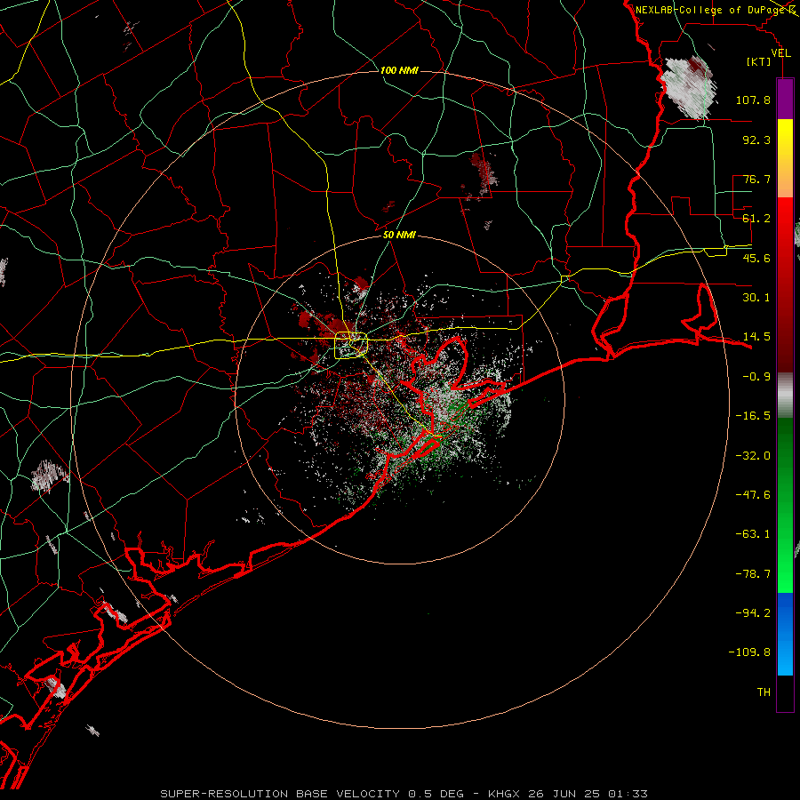The width and height of the screenshot is (800, 800).
Task: Select the purple segment of color bar
Action: coord(785,99)
